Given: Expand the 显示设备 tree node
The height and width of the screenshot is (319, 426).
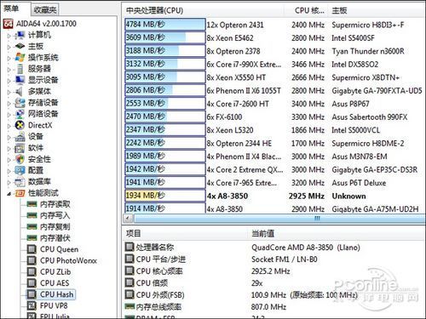Looking at the screenshot, I should [x=9, y=81].
